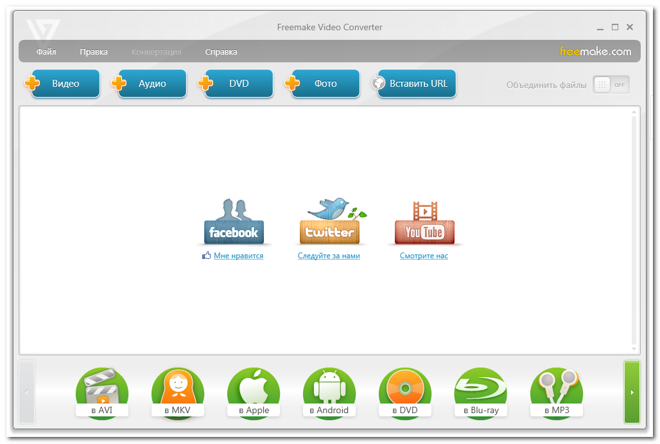
Task: Choose the в DVD disc format
Action: tap(405, 393)
